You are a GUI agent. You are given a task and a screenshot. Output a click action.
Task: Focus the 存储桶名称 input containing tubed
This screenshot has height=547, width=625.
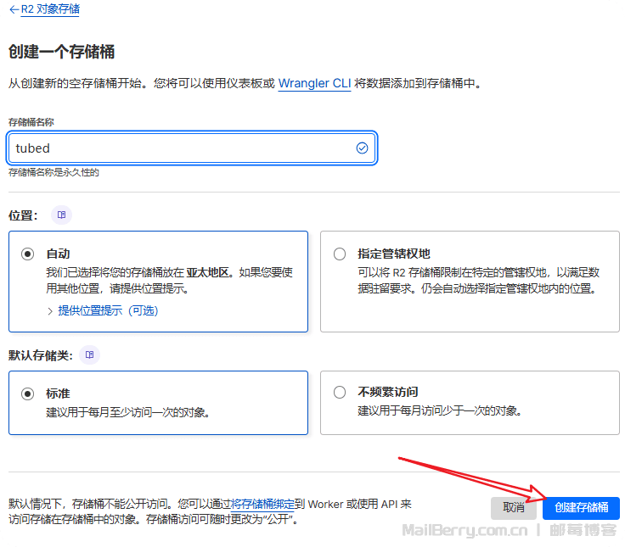pyautogui.click(x=178, y=148)
